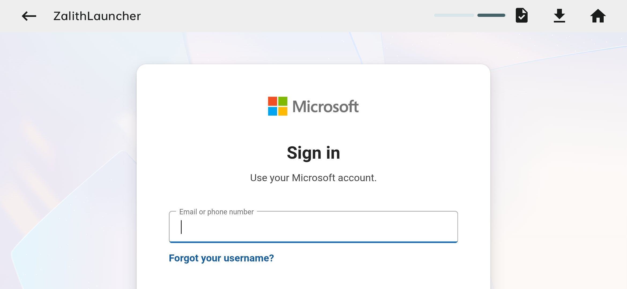The image size is (627, 289).
Task: Click the Sign in heading text
Action: point(313,153)
